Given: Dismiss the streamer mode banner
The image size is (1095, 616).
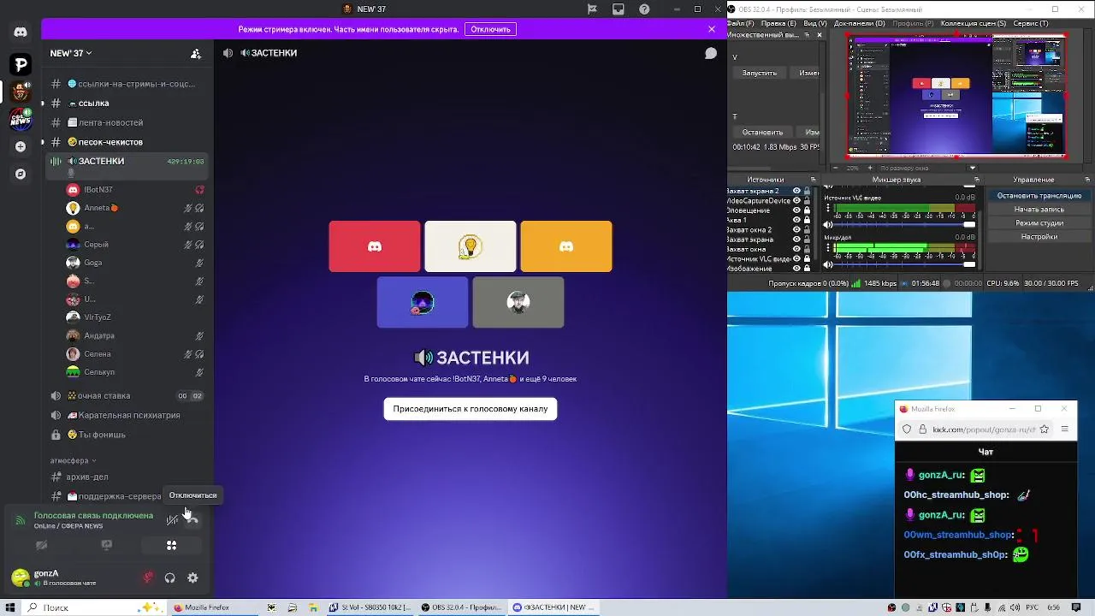Looking at the screenshot, I should click(x=712, y=29).
